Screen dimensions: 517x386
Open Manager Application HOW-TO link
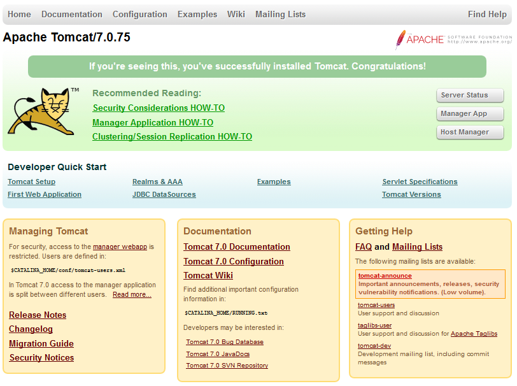coord(153,122)
